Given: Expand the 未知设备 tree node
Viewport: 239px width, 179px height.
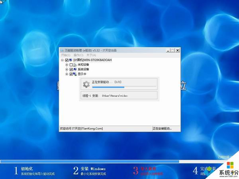Looking at the screenshot, I should click(67, 65).
